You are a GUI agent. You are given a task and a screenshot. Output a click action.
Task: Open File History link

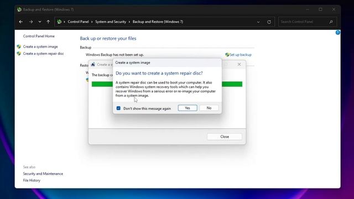(32, 181)
